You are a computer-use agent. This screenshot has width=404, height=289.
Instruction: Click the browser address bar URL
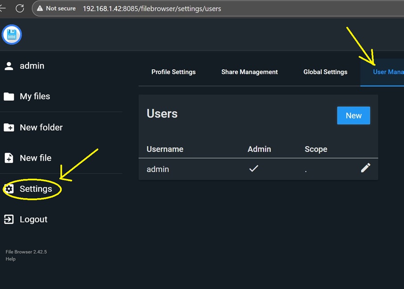[x=151, y=8]
